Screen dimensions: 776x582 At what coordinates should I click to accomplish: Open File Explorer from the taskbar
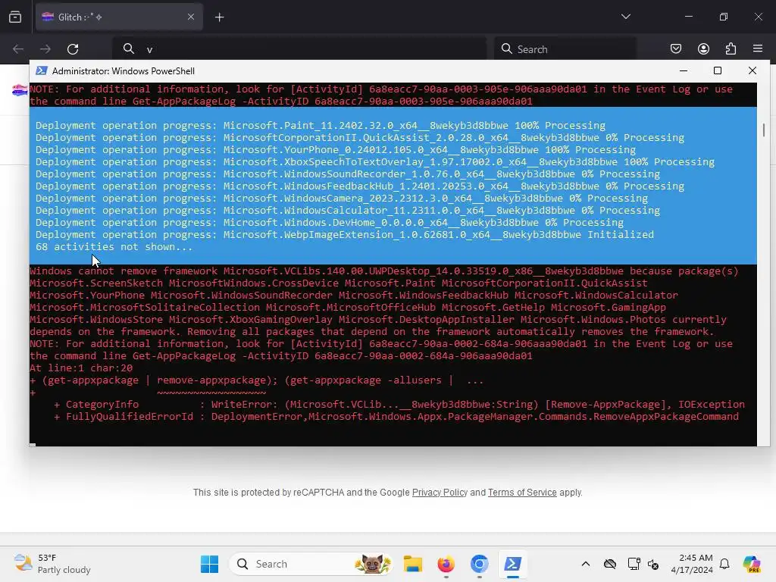tap(412, 564)
